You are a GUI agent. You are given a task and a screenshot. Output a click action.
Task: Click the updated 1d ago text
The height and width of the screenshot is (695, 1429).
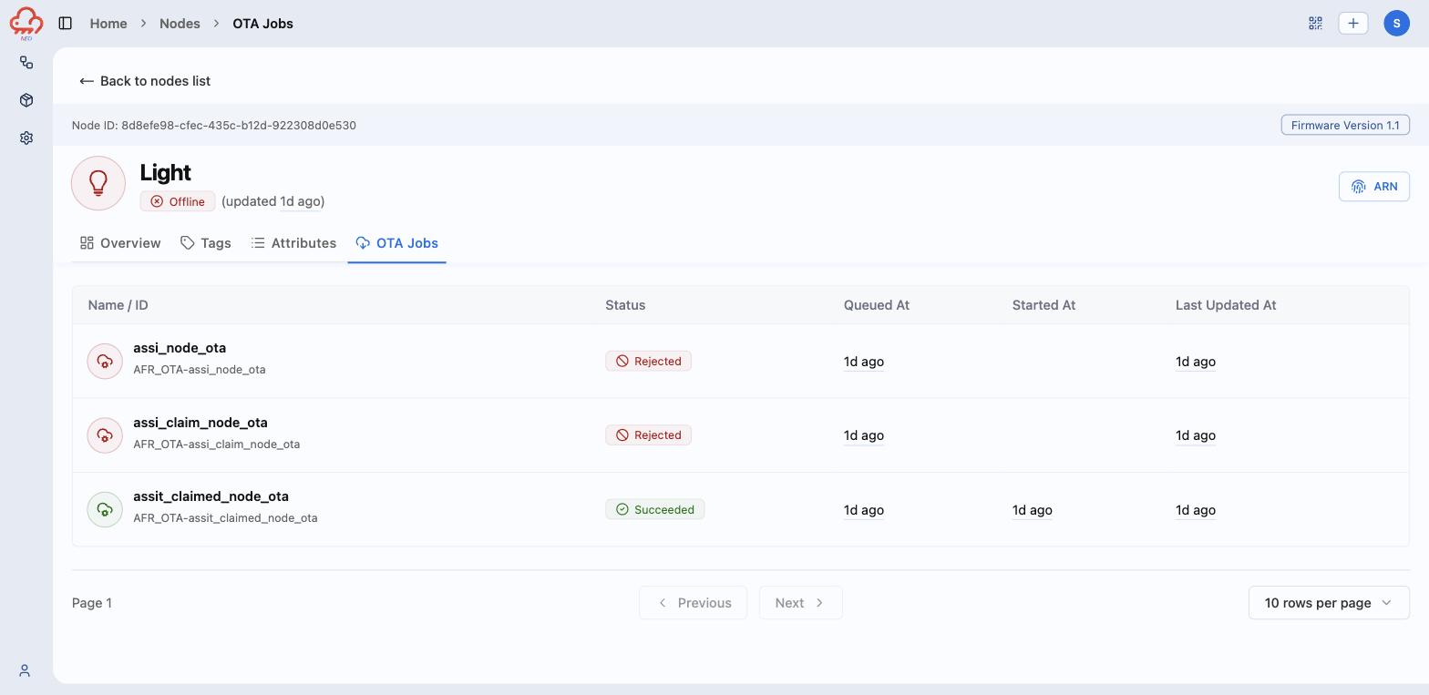(x=273, y=201)
